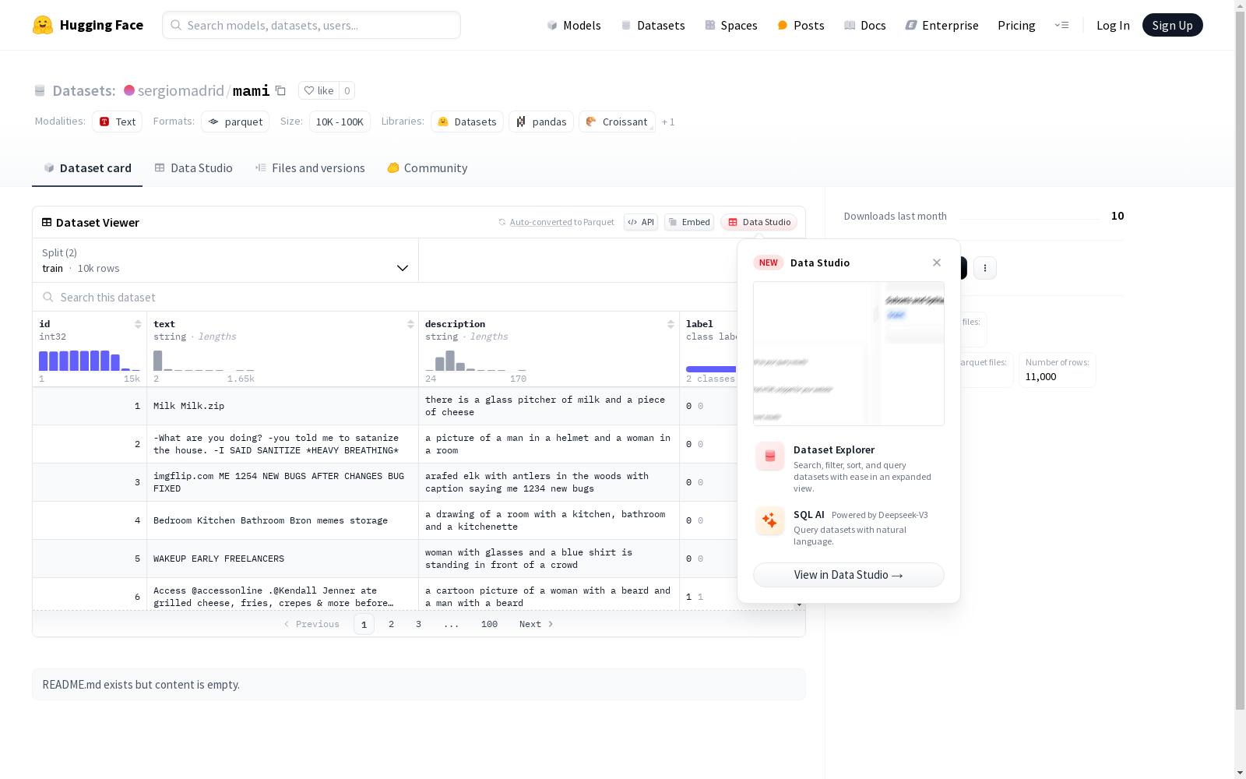Open the navigation overflow menu icon

coord(1061,25)
